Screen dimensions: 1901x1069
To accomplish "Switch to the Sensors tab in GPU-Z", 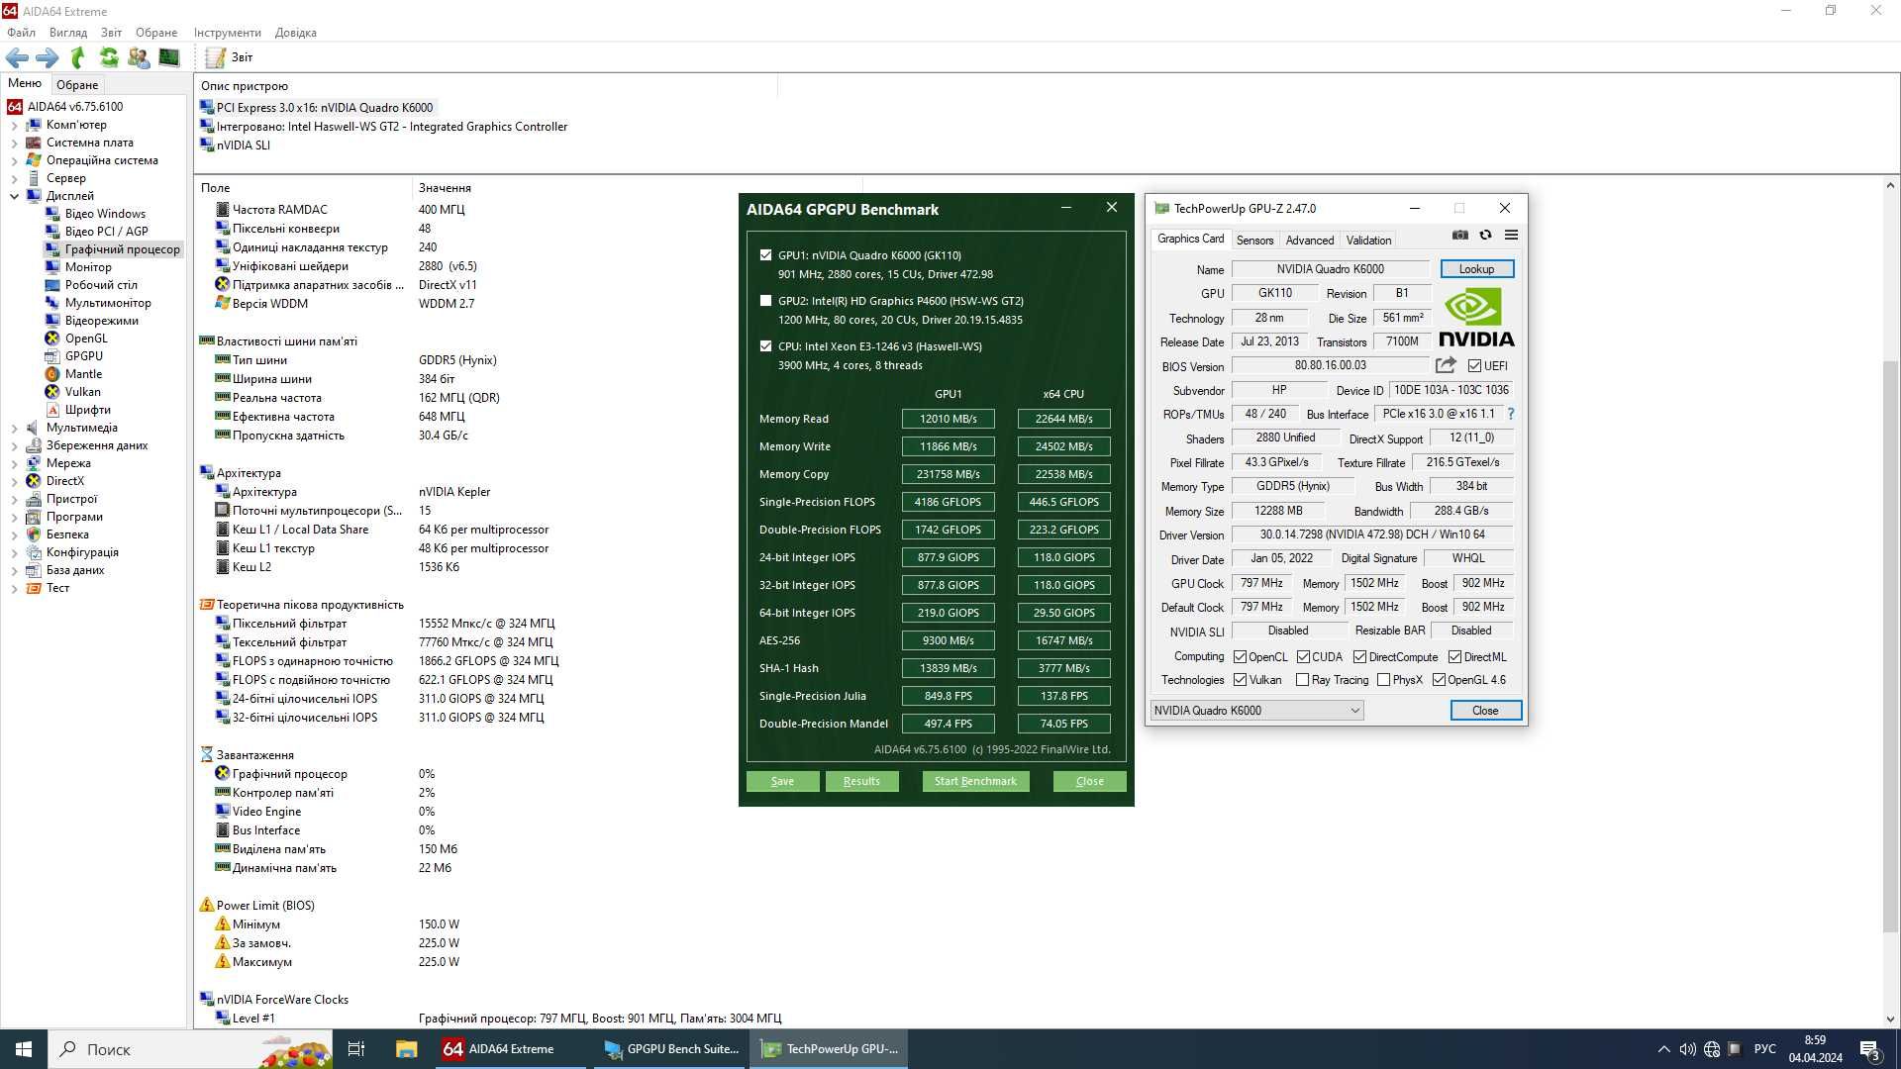I will pos(1254,241).
